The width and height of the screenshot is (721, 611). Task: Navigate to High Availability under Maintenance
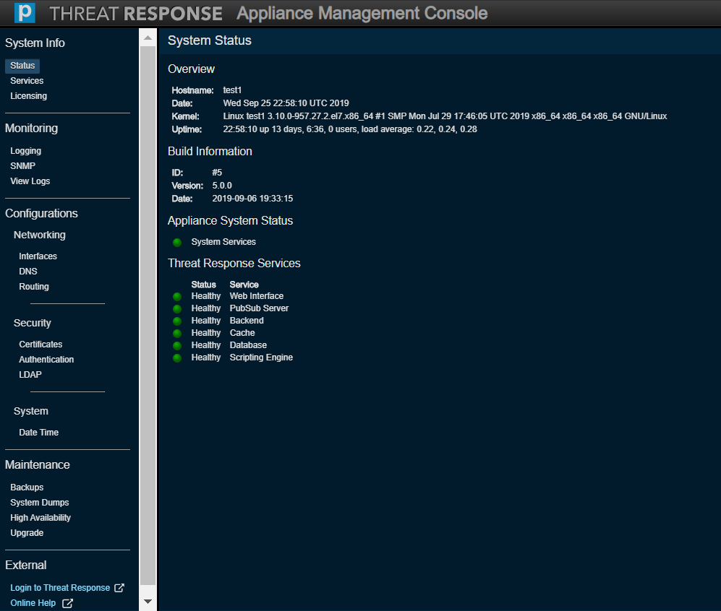click(40, 518)
